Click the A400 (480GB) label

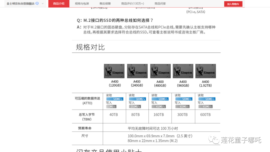click(160, 84)
